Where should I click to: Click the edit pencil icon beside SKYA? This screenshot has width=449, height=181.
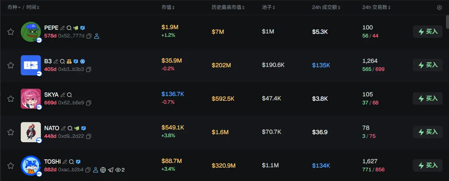[x=63, y=95]
